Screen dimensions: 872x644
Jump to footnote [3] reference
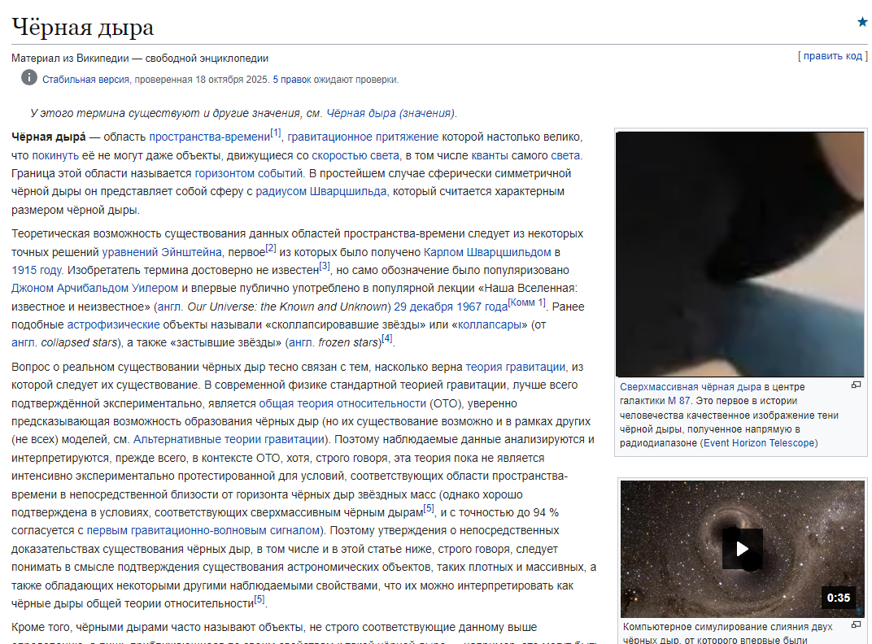(325, 267)
